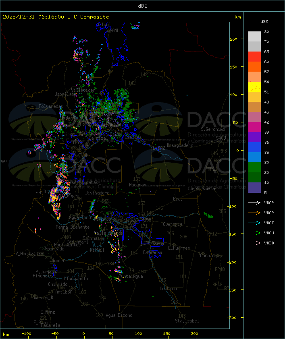The image size is (285, 339).
Task: Select the magenta 39–42 dBZ swatch
Action: [x=254, y=127]
